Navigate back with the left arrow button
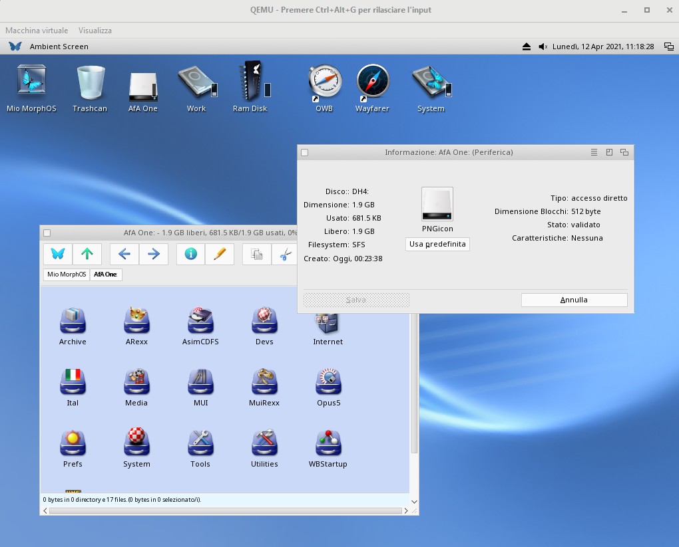Image resolution: width=679 pixels, height=547 pixels. click(x=124, y=254)
